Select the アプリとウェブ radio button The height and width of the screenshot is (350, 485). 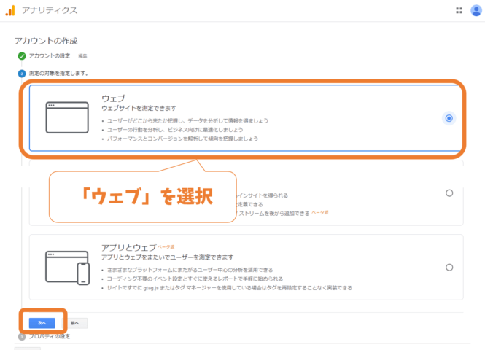[449, 268]
